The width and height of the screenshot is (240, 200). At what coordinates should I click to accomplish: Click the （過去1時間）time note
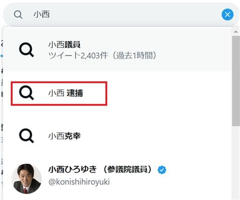pyautogui.click(x=135, y=56)
